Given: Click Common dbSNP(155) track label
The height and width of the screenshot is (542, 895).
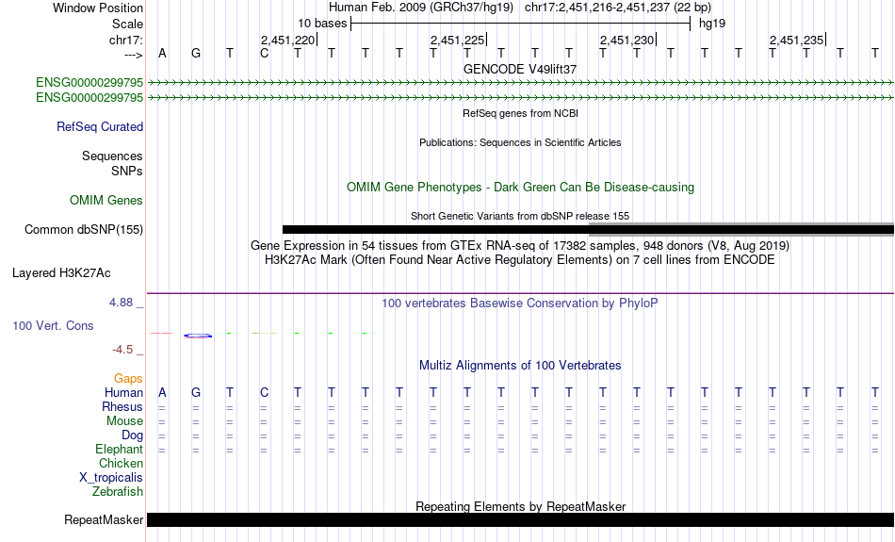Looking at the screenshot, I should click(84, 230).
